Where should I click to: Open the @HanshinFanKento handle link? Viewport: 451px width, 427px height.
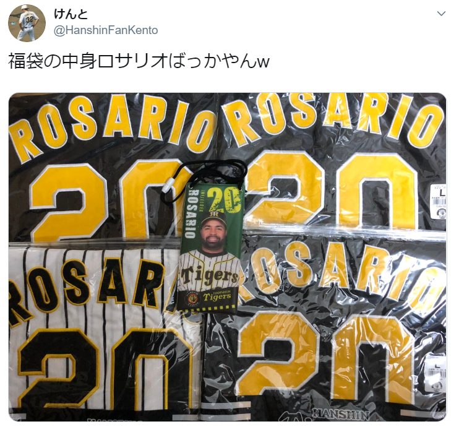[x=106, y=30]
